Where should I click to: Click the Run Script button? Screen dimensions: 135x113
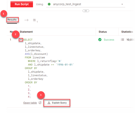[22, 4]
